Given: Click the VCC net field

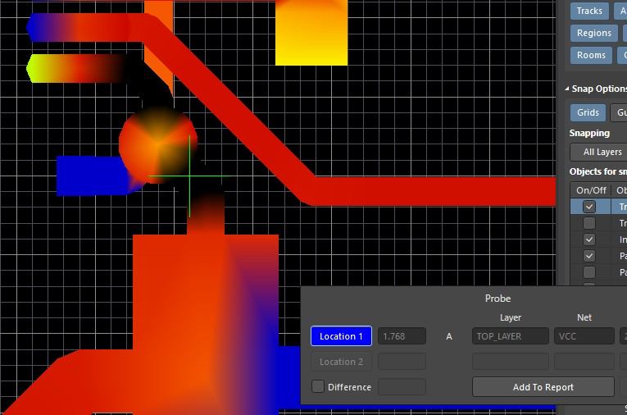Looking at the screenshot, I should [x=584, y=336].
